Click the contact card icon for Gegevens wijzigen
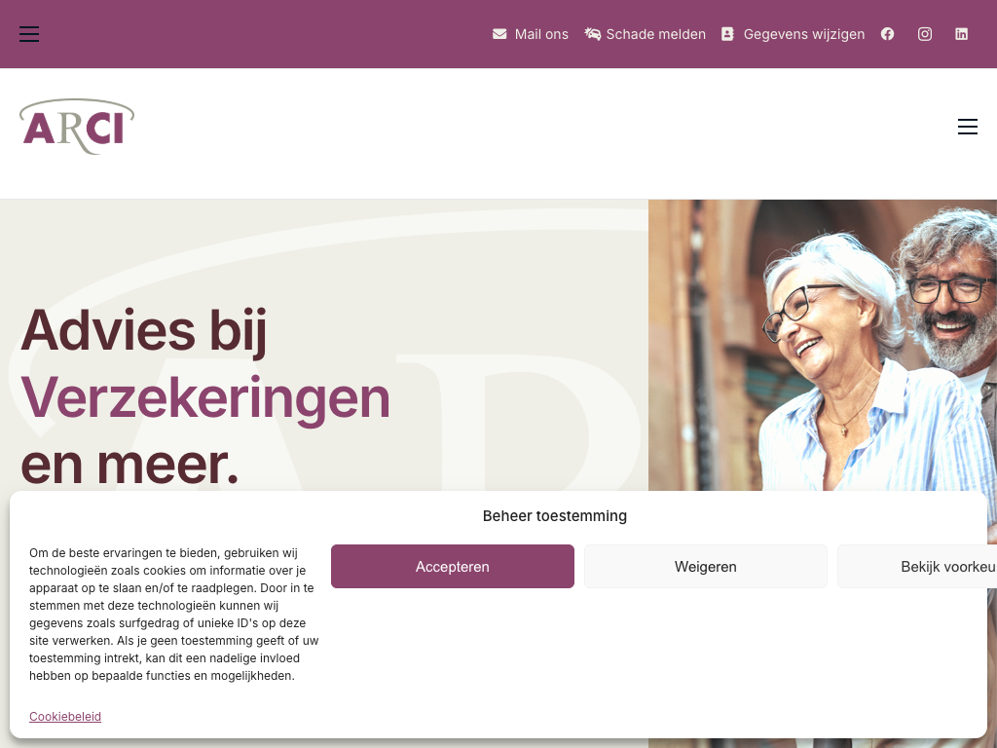 pyautogui.click(x=727, y=34)
